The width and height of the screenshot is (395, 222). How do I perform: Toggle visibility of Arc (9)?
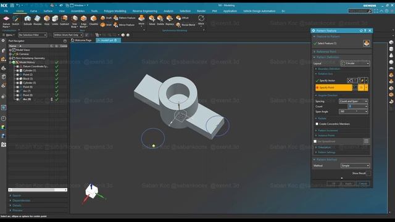point(17,99)
